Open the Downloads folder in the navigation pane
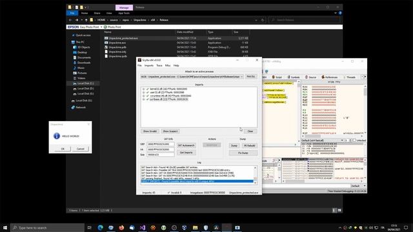Image resolution: width=413 pixels, height=232 pixels. pos(84,63)
